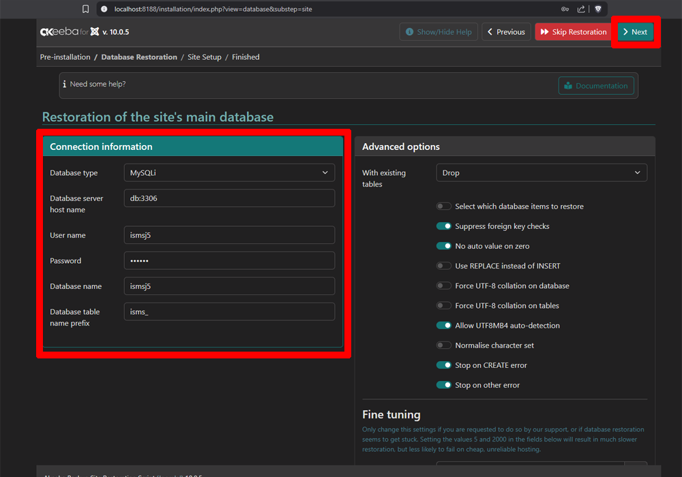This screenshot has height=477, width=682.
Task: Open the Database type dropdown
Action: tap(229, 173)
